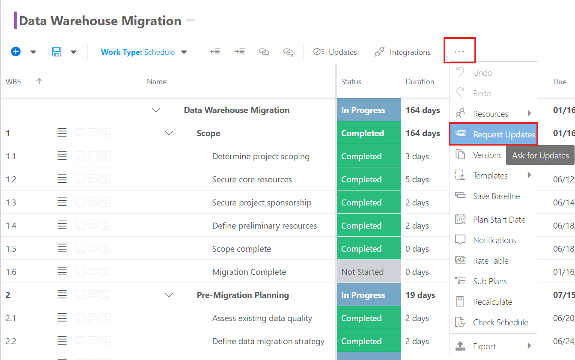Click the unlink tasks icon
The width and height of the screenshot is (575, 360).
point(288,52)
